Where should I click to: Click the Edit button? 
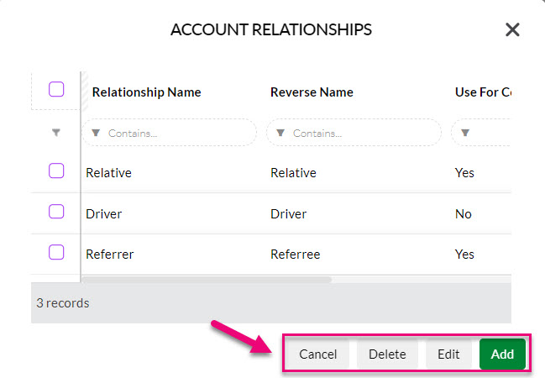[x=448, y=354]
